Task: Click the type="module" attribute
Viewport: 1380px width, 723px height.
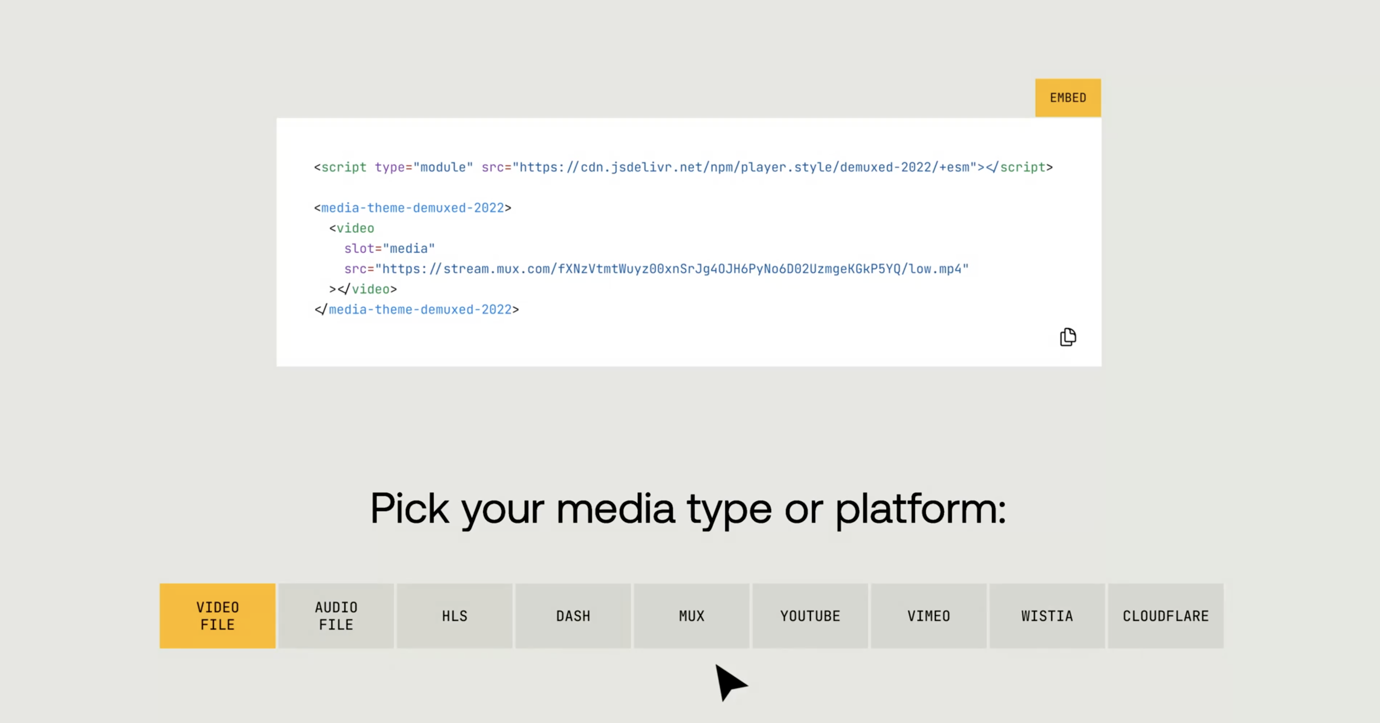Action: click(423, 167)
